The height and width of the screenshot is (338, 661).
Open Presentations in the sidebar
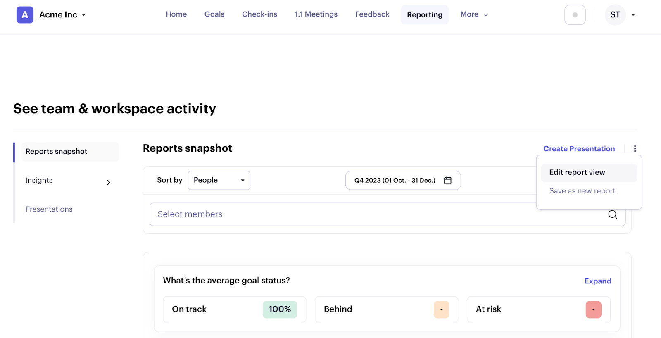49,209
